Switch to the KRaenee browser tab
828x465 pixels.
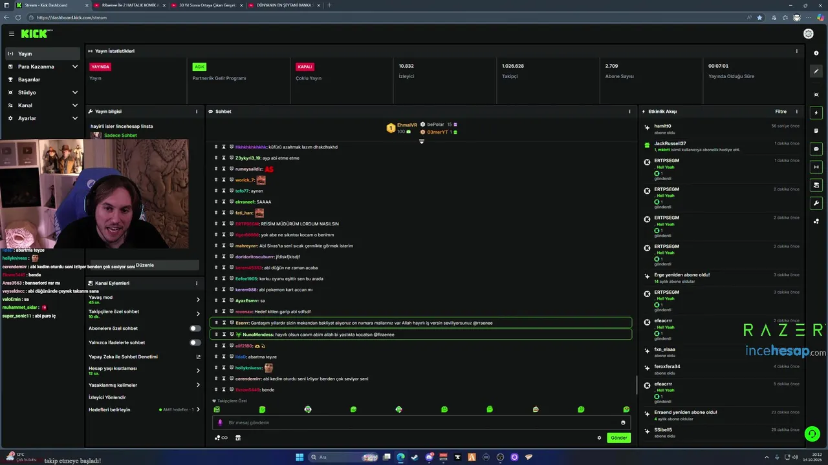(129, 5)
